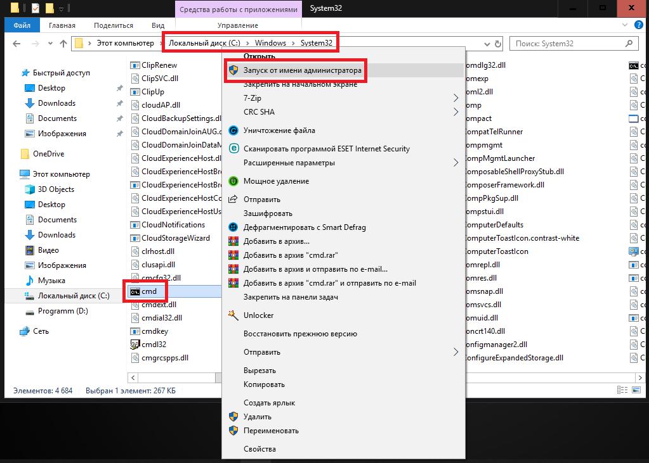
Task: Click the Видео film icon
Action: 30,250
